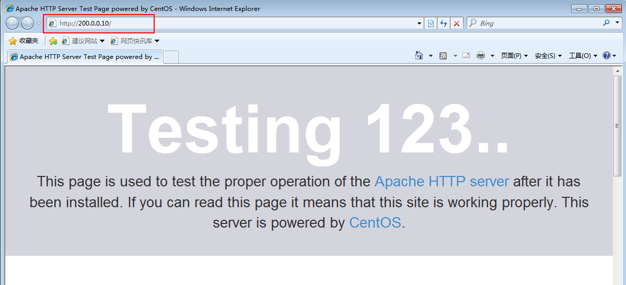Open the 网页快讯库 web slice gallery
Image resolution: width=626 pixels, height=285 pixels.
click(x=134, y=41)
